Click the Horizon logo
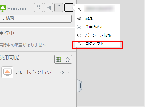 13,8
